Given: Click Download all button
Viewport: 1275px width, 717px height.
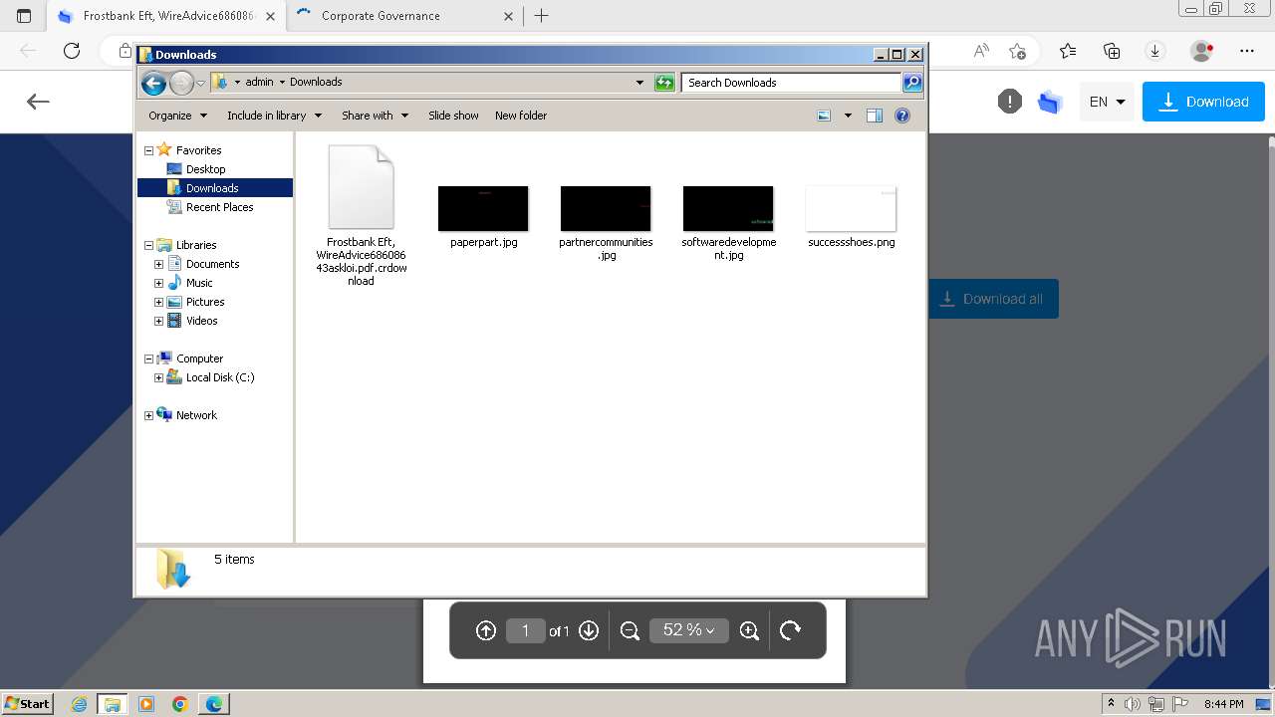Looking at the screenshot, I should click(x=993, y=299).
